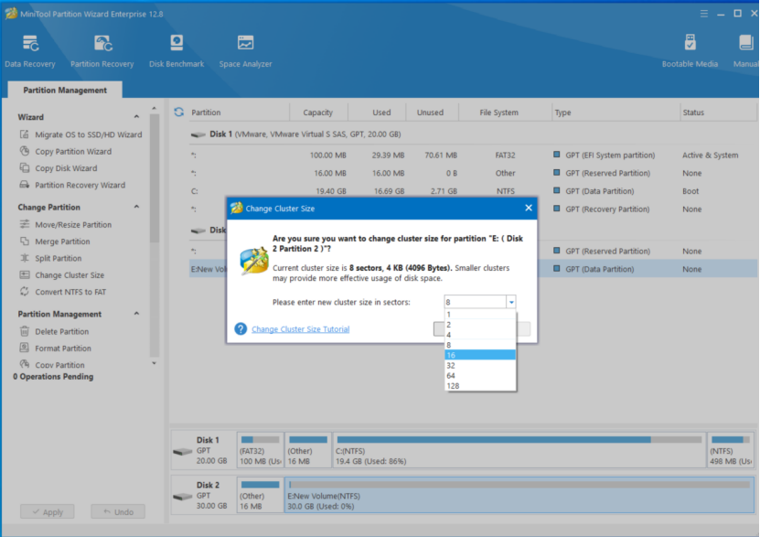The height and width of the screenshot is (537, 760).
Task: Collapse the Wizard section
Action: click(x=136, y=117)
